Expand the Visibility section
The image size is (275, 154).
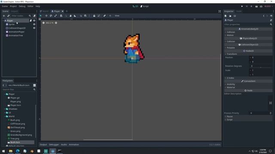pos(231,84)
